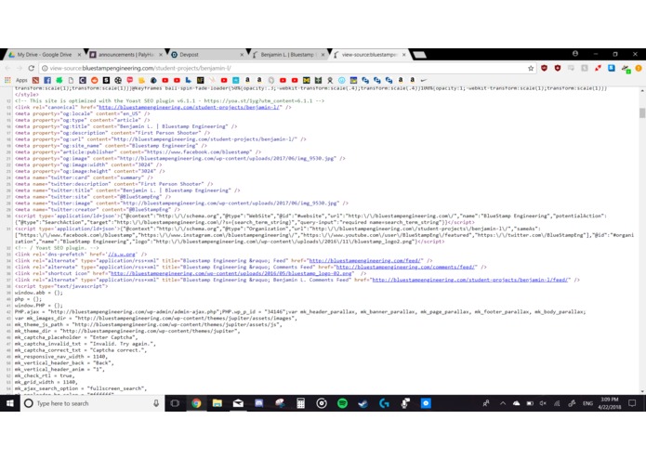Click the ENG language indicator

[587, 403]
